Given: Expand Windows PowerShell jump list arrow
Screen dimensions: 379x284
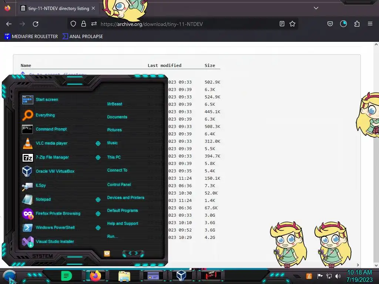Looking at the screenshot, I should pyautogui.click(x=98, y=228).
